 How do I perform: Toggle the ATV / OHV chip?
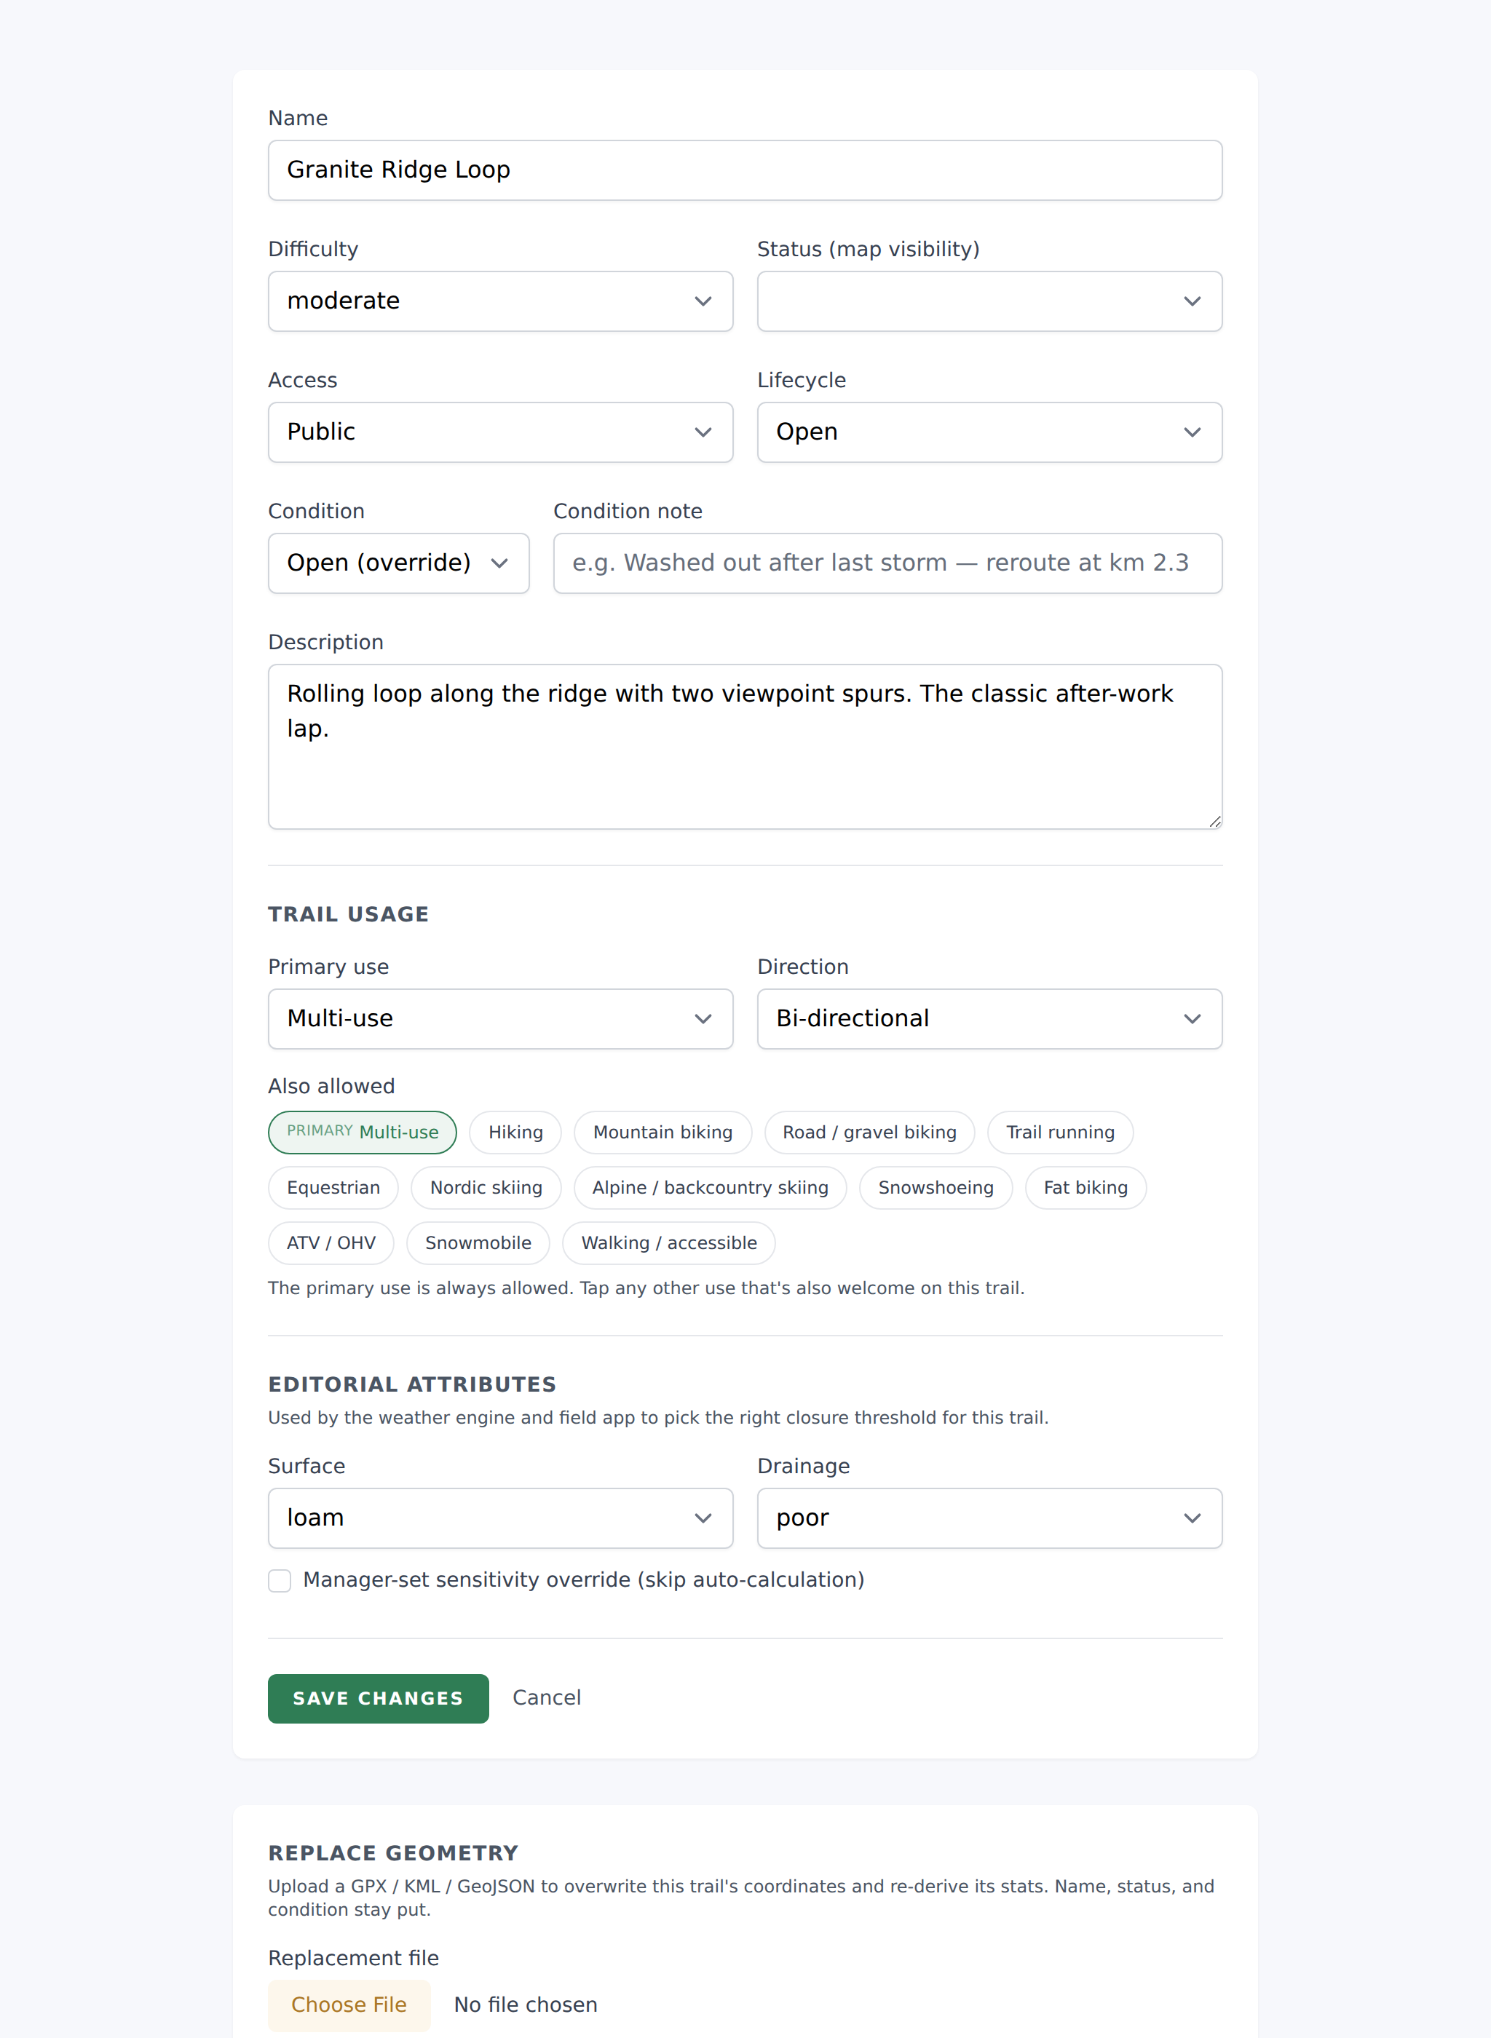pos(331,1242)
